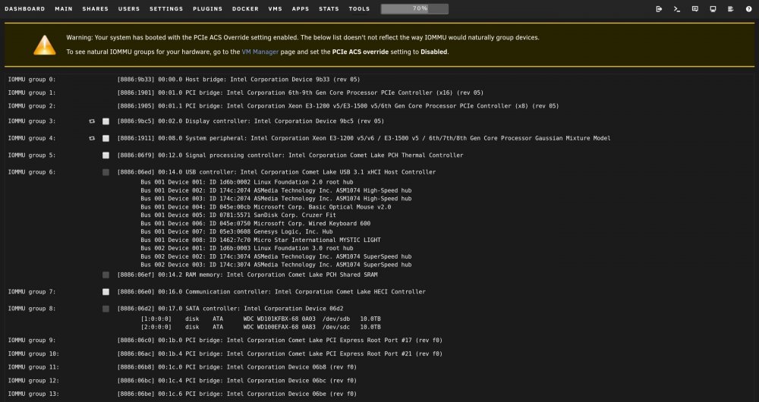The image size is (759, 402).
Task: Select Linux Foundation 3.0 root hub entry
Action: (x=247, y=248)
